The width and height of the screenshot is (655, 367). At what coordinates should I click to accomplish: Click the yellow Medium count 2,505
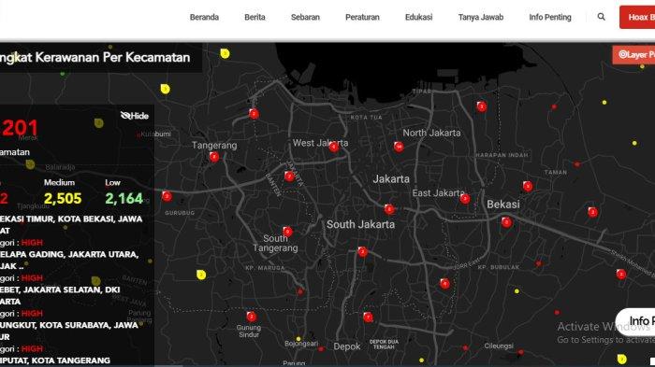click(x=63, y=199)
